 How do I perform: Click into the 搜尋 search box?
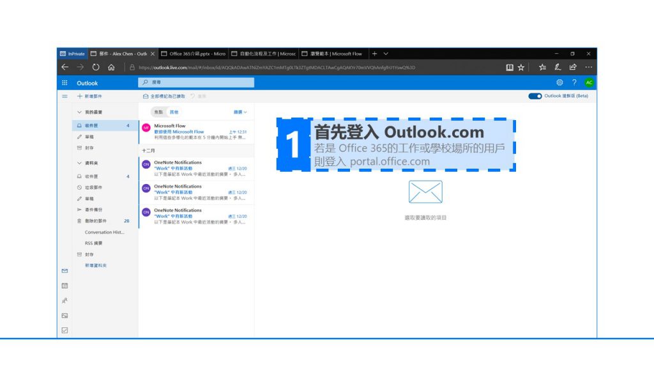click(196, 82)
